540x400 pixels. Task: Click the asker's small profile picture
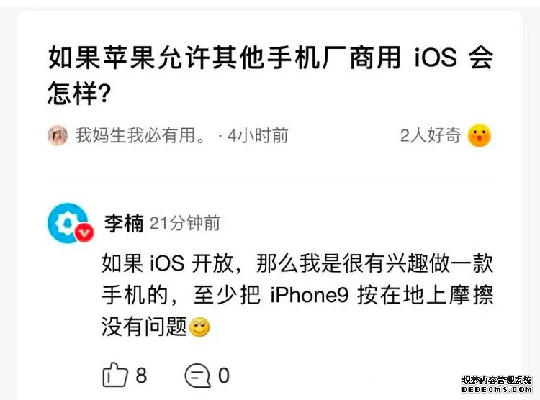pyautogui.click(x=57, y=135)
